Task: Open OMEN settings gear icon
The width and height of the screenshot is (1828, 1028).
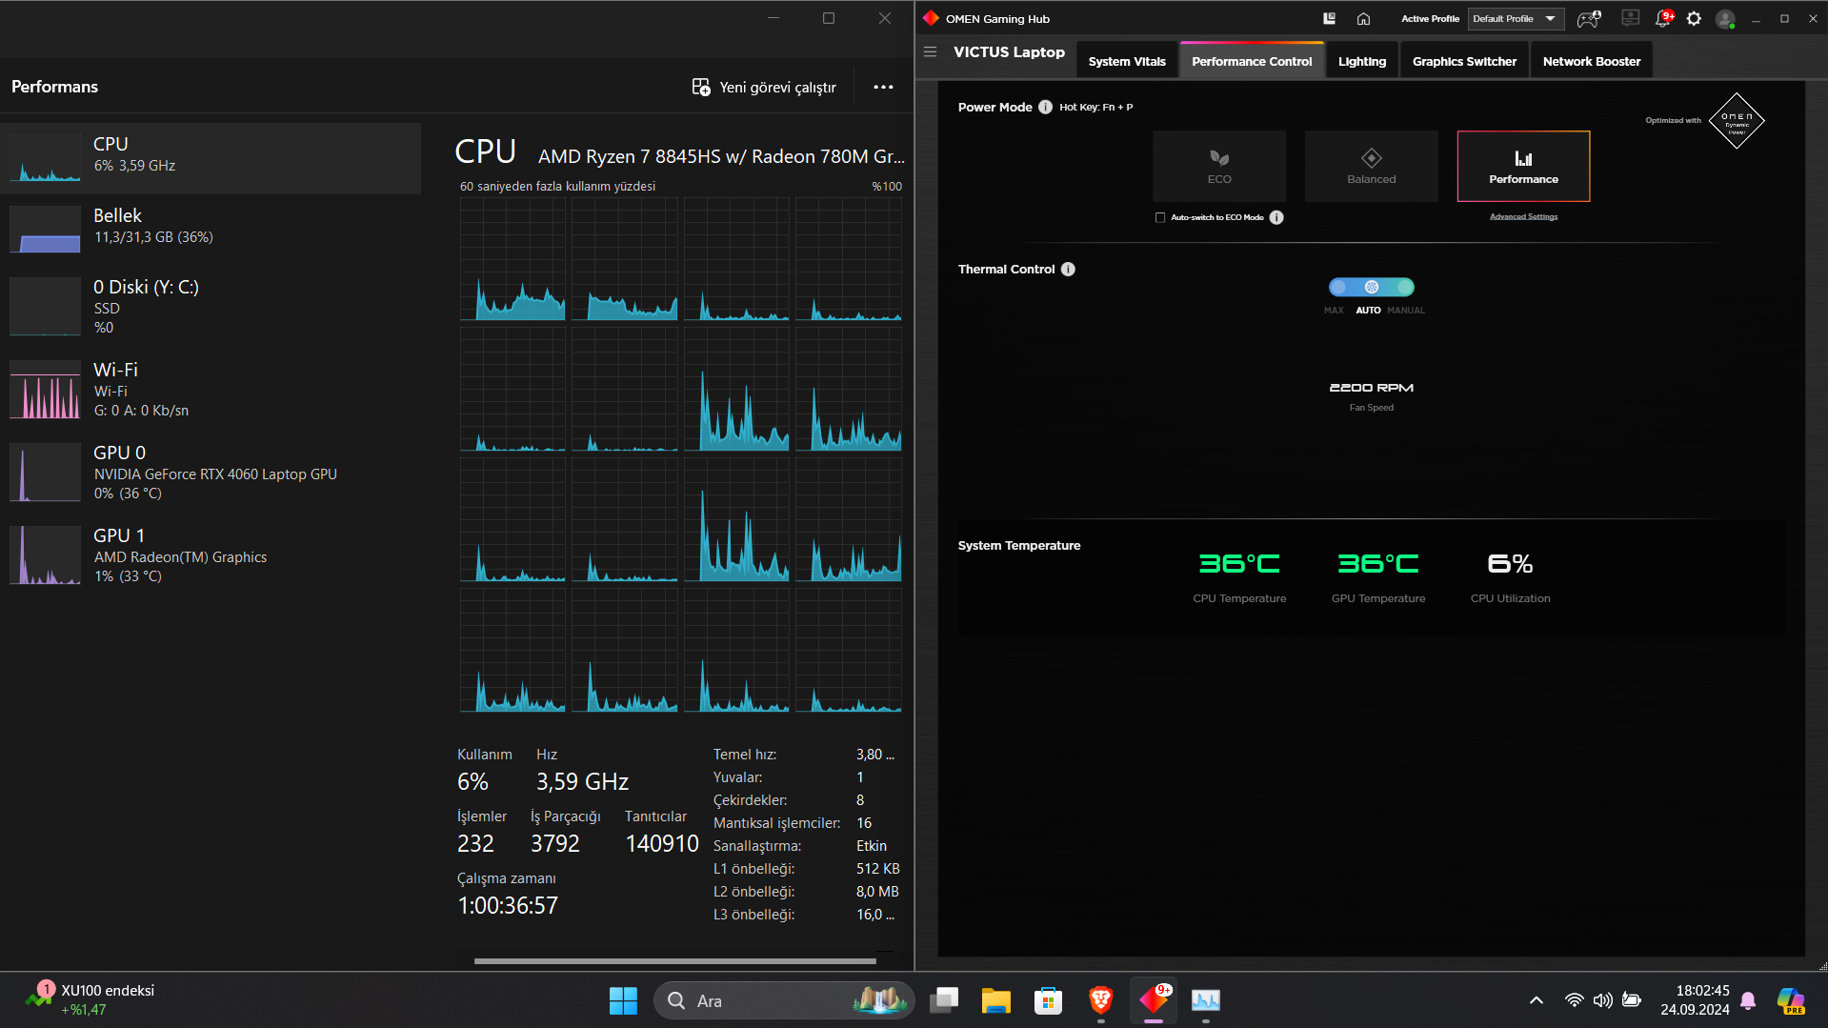Action: pos(1694,18)
